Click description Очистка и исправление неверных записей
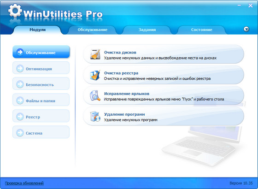The height and width of the screenshot is (189, 258). click(x=157, y=79)
